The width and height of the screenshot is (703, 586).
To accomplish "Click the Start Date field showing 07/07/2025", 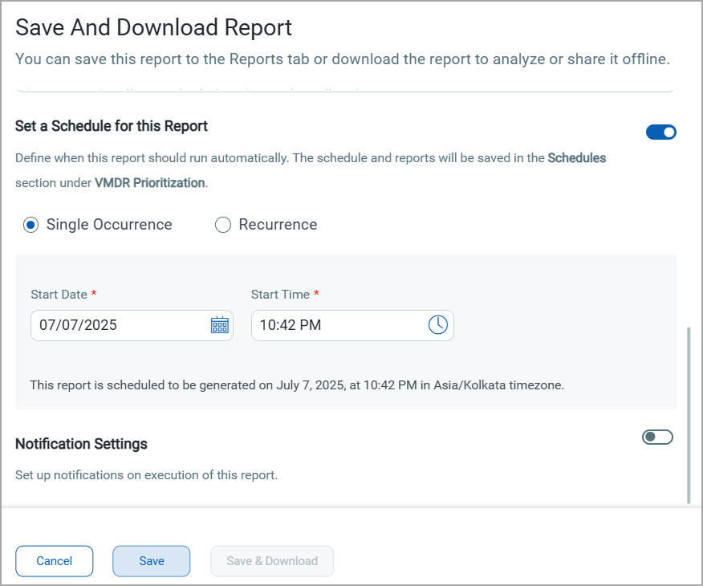I will (120, 325).
